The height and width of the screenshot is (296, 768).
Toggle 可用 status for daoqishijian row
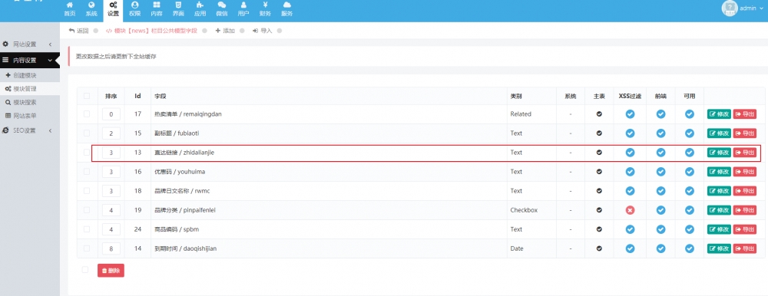click(690, 248)
